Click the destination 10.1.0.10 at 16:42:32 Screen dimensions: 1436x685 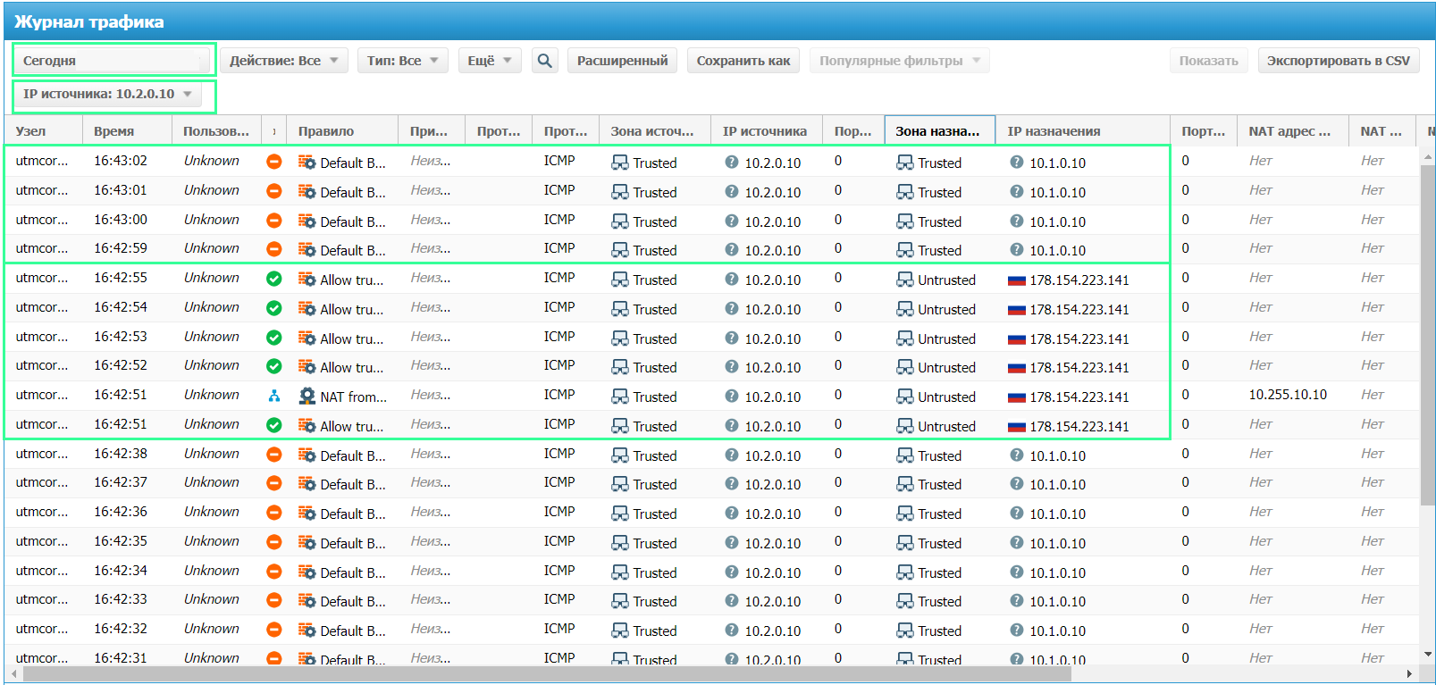point(1057,631)
